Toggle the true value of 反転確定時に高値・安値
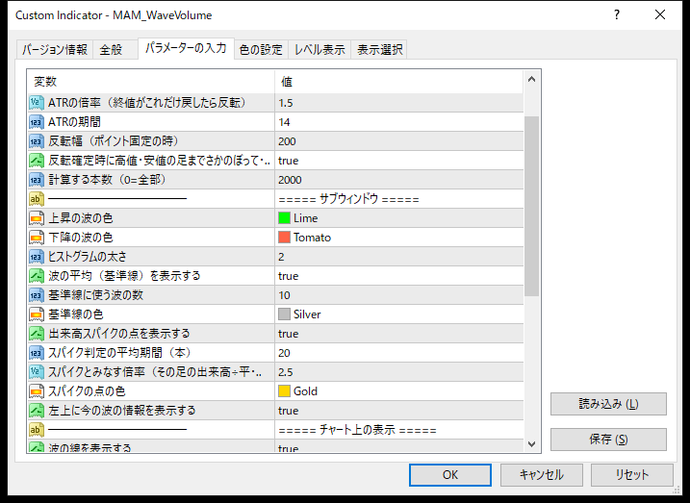 [x=399, y=161]
